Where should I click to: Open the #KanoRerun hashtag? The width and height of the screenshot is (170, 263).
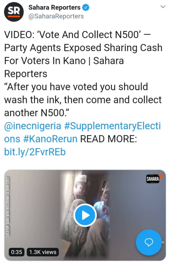(51, 139)
